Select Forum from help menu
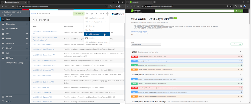Viewport: 251px width, 104px height. [97, 30]
